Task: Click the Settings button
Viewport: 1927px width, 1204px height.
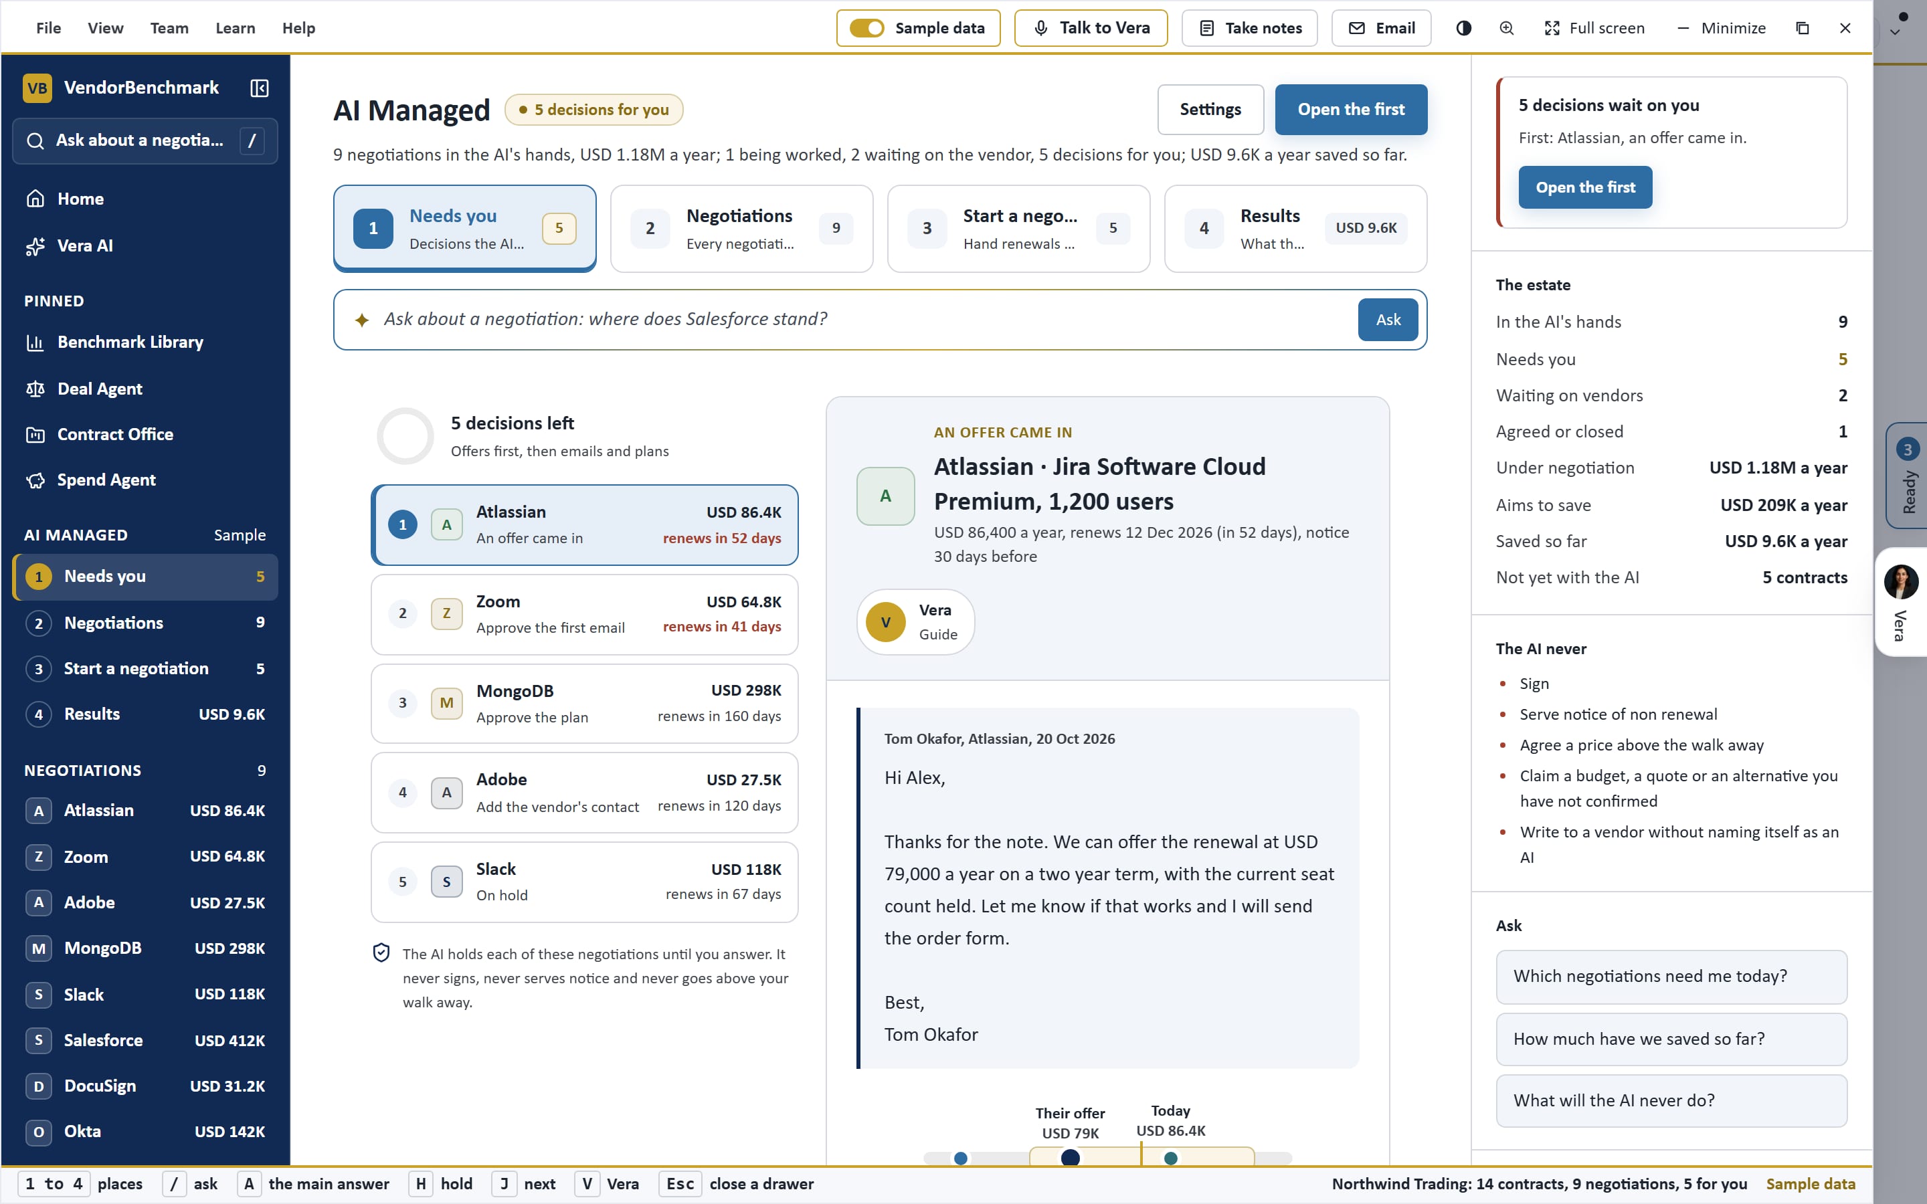Action: [1210, 109]
